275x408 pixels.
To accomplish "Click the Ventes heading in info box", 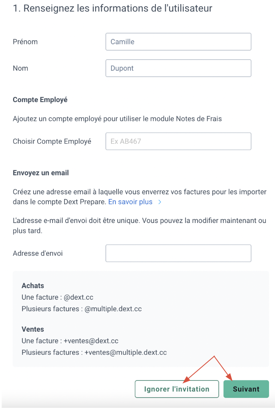I will pyautogui.click(x=33, y=329).
